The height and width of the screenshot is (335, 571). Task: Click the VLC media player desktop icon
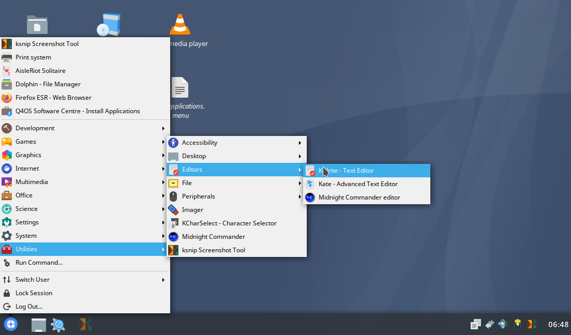[180, 24]
